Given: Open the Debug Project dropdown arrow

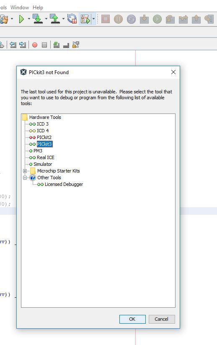Looking at the screenshot, I should coord(93,19).
